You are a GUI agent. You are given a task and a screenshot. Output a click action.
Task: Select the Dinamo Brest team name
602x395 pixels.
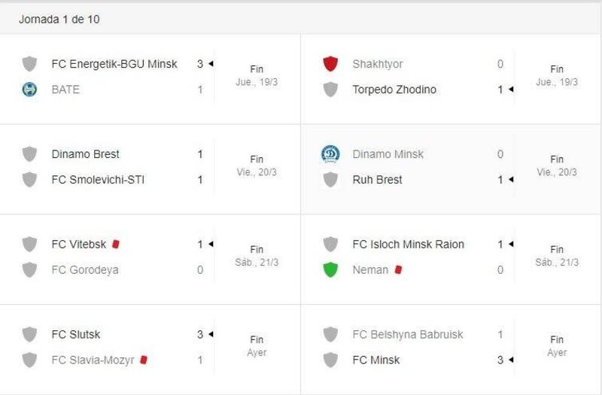(x=85, y=154)
